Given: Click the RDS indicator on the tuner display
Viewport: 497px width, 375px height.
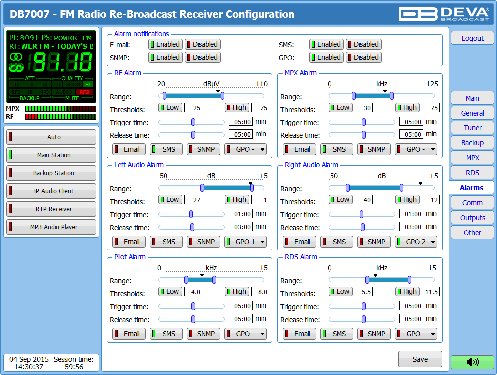Looking at the screenshot, I should pyautogui.click(x=16, y=67).
